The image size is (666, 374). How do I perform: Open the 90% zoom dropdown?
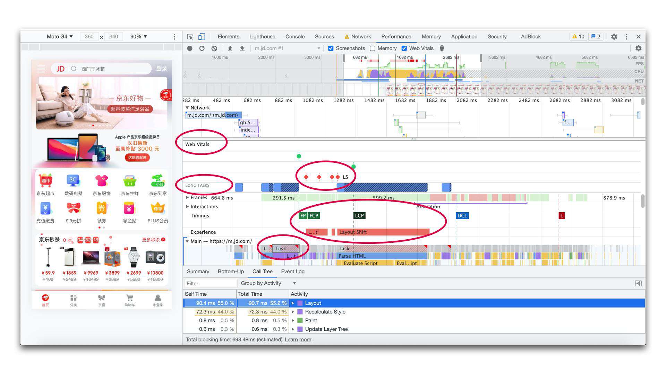tap(138, 37)
